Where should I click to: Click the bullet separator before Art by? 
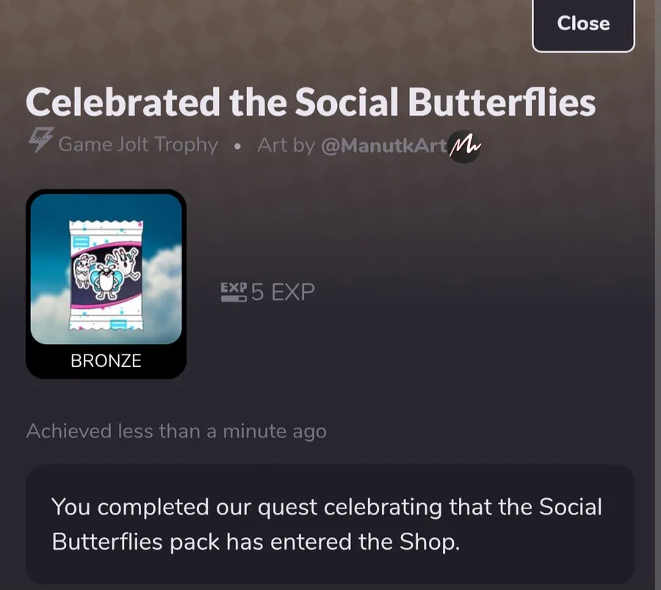pos(237,146)
